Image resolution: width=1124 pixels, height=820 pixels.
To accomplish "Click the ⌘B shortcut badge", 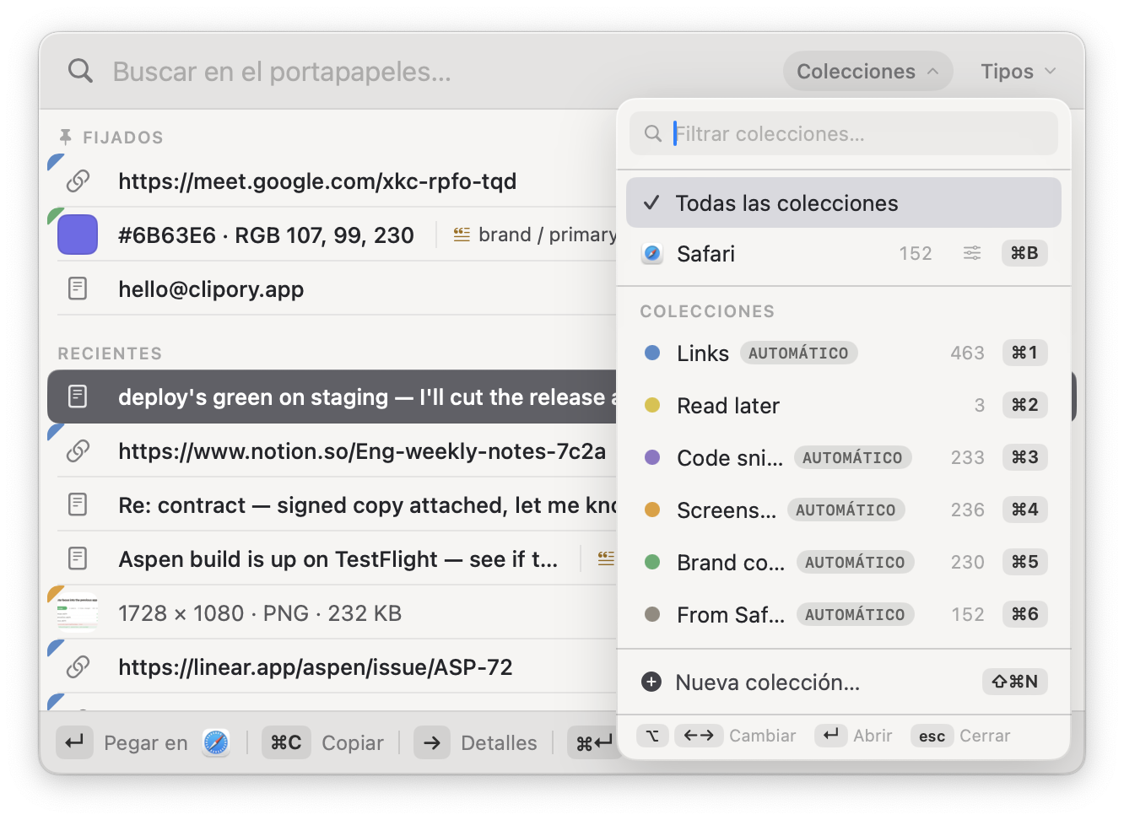I will pos(1024,253).
